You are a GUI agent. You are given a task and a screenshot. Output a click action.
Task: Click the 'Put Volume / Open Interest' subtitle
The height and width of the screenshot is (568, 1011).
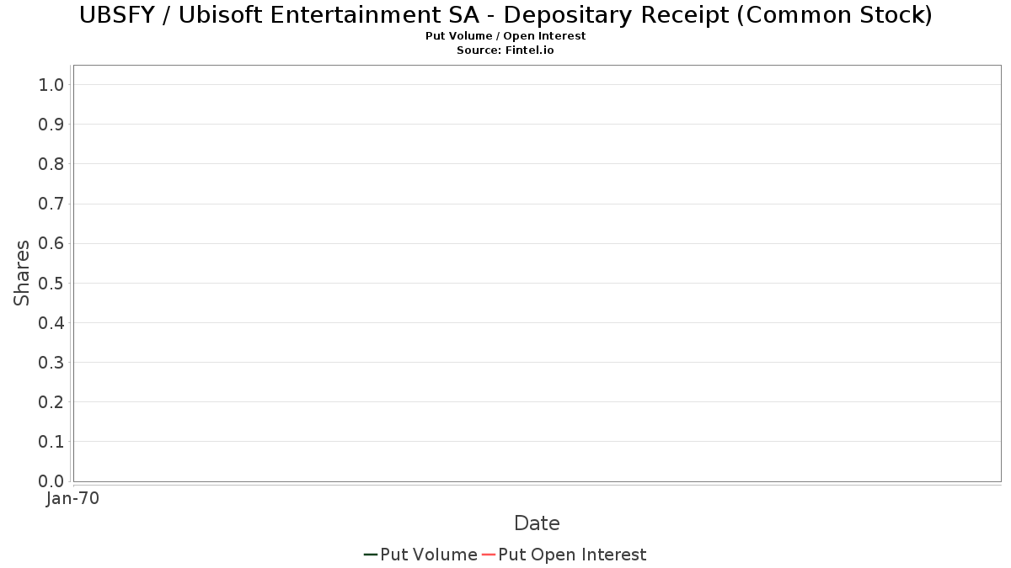pyautogui.click(x=505, y=36)
